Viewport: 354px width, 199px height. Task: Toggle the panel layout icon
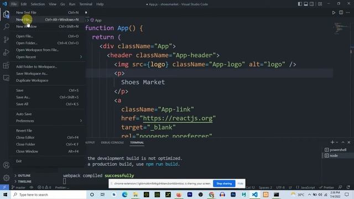(306, 4)
